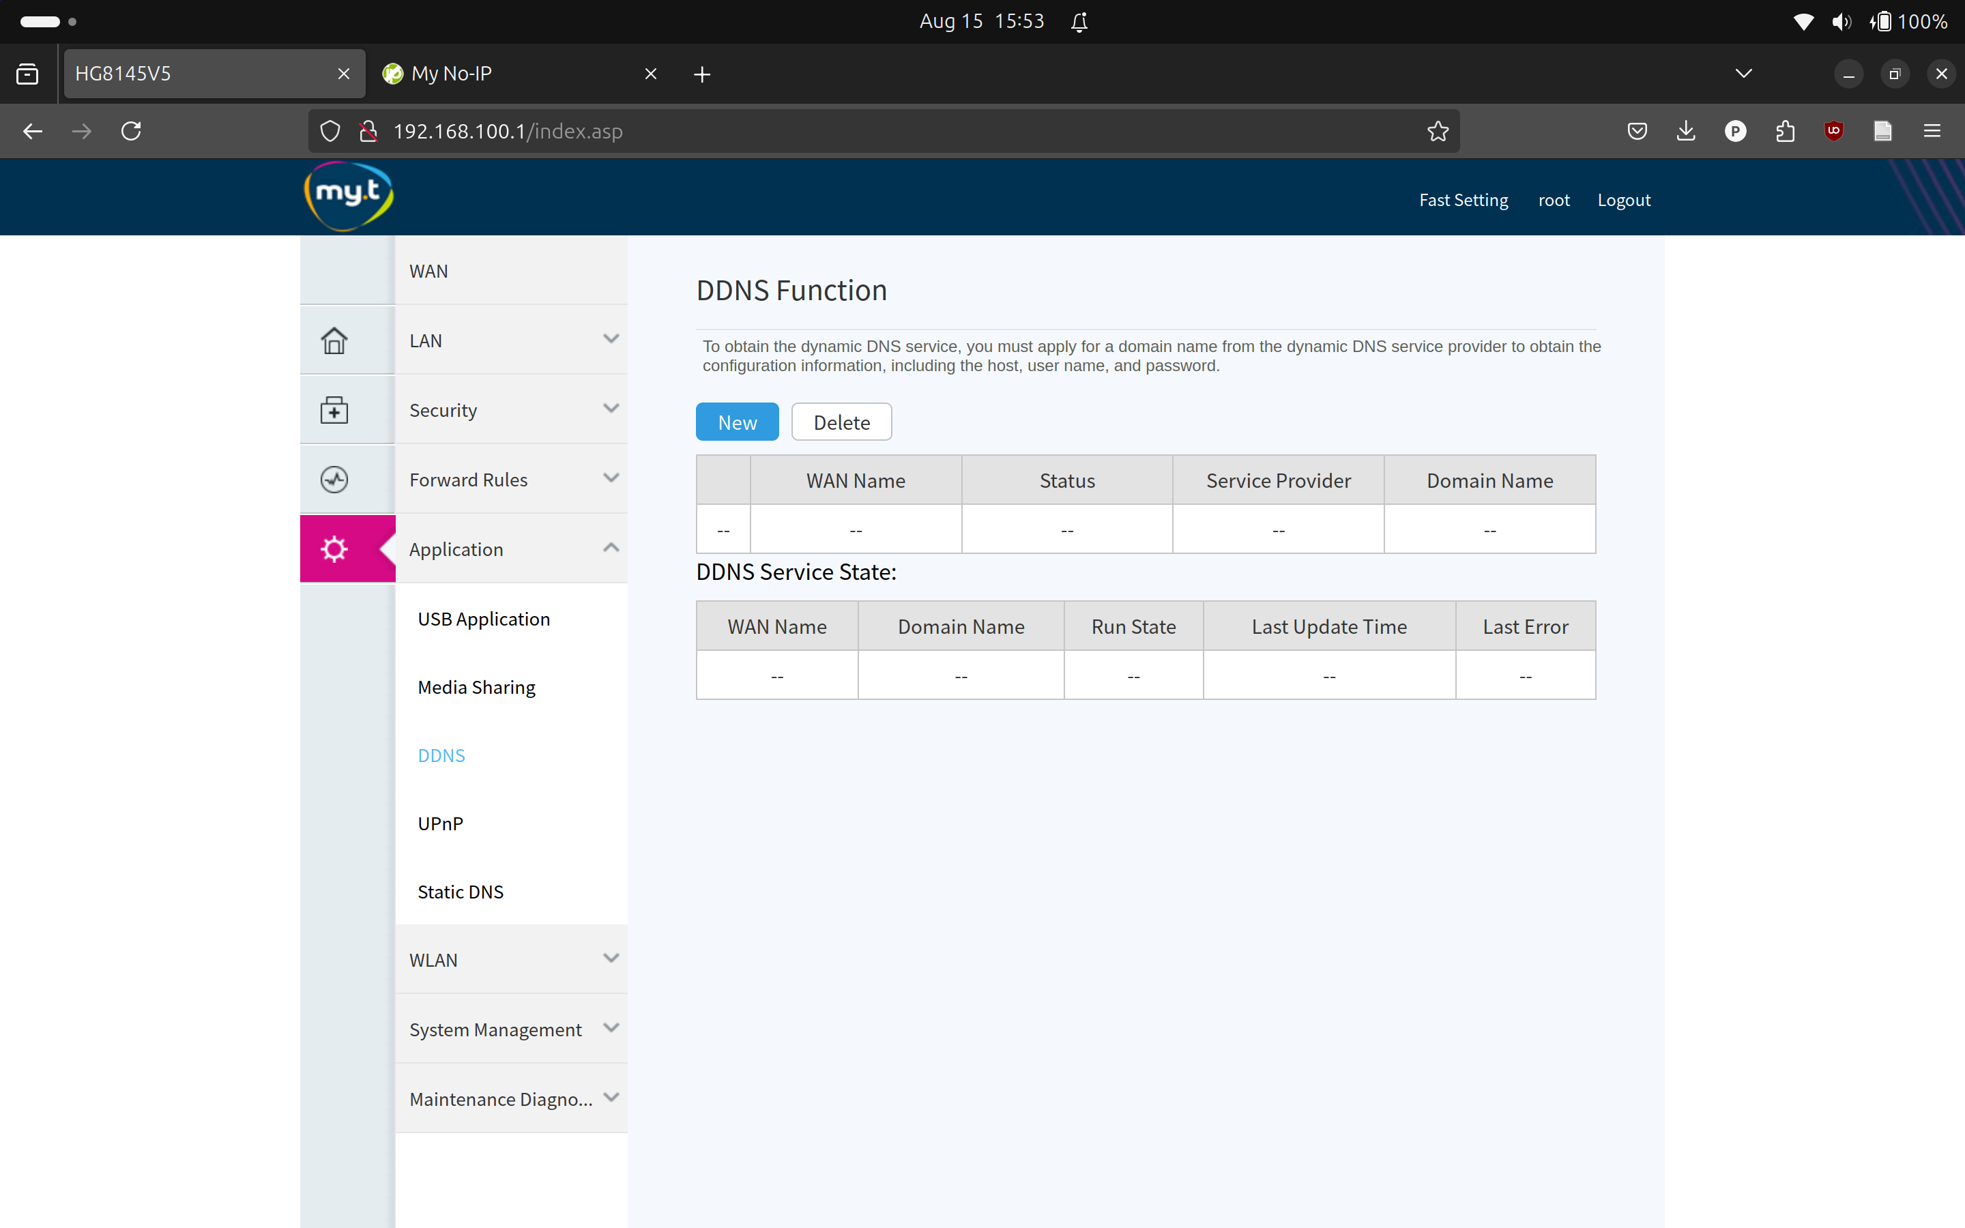The width and height of the screenshot is (1965, 1228).
Task: Click the Delete button for DDNS entry
Action: [842, 422]
